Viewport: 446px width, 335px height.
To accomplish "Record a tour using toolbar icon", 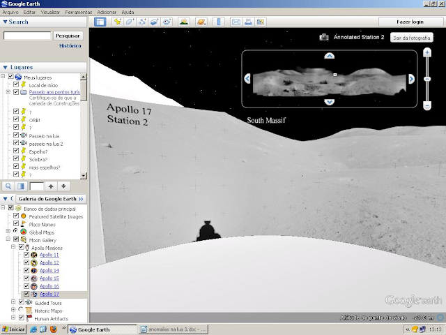I will tap(167, 22).
